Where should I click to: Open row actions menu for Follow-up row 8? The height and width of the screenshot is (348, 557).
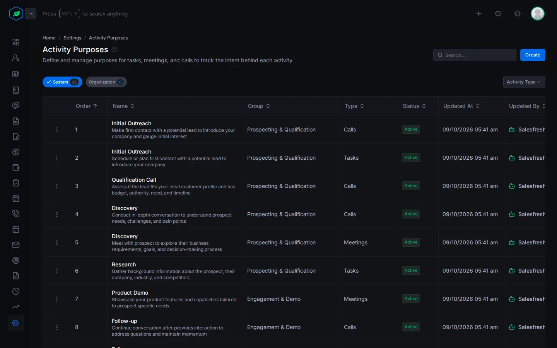57,327
